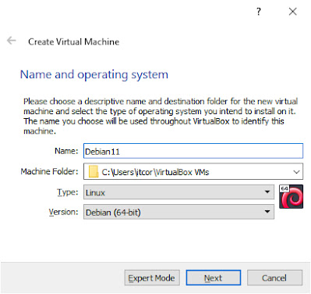Cancel the virtual machine creation
Image resolution: width=311 pixels, height=294 pixels.
tap(274, 278)
